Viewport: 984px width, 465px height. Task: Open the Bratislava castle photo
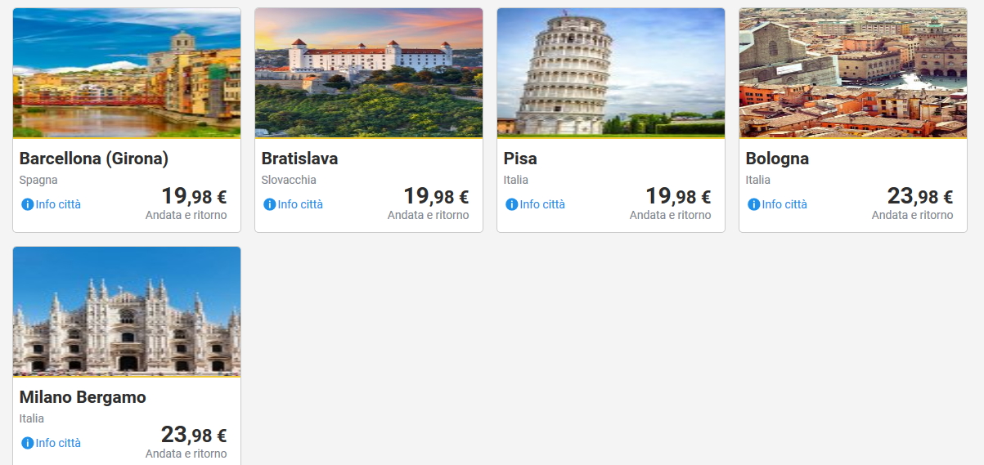coord(369,73)
